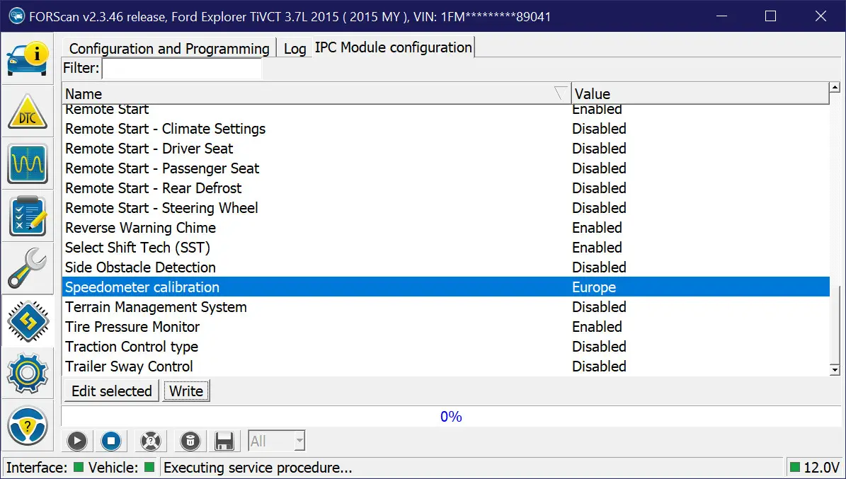
Task: Click Enabled value for Tire Pressure Monitor
Action: pyautogui.click(x=597, y=327)
